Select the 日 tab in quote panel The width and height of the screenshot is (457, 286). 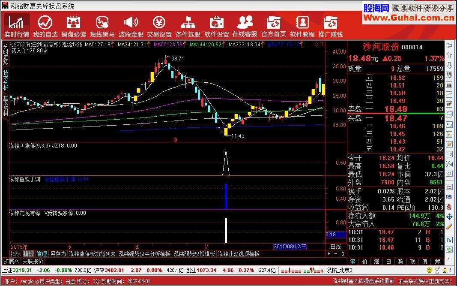[389, 261]
